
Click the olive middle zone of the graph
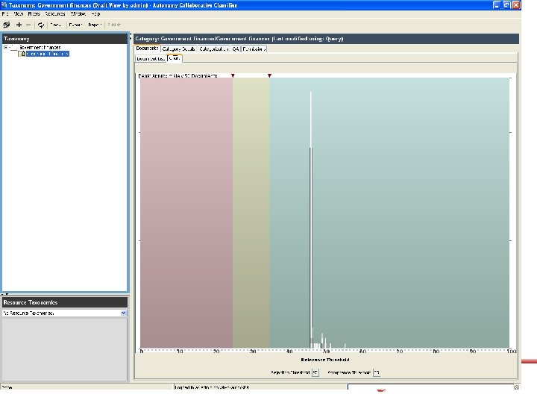pos(251,213)
